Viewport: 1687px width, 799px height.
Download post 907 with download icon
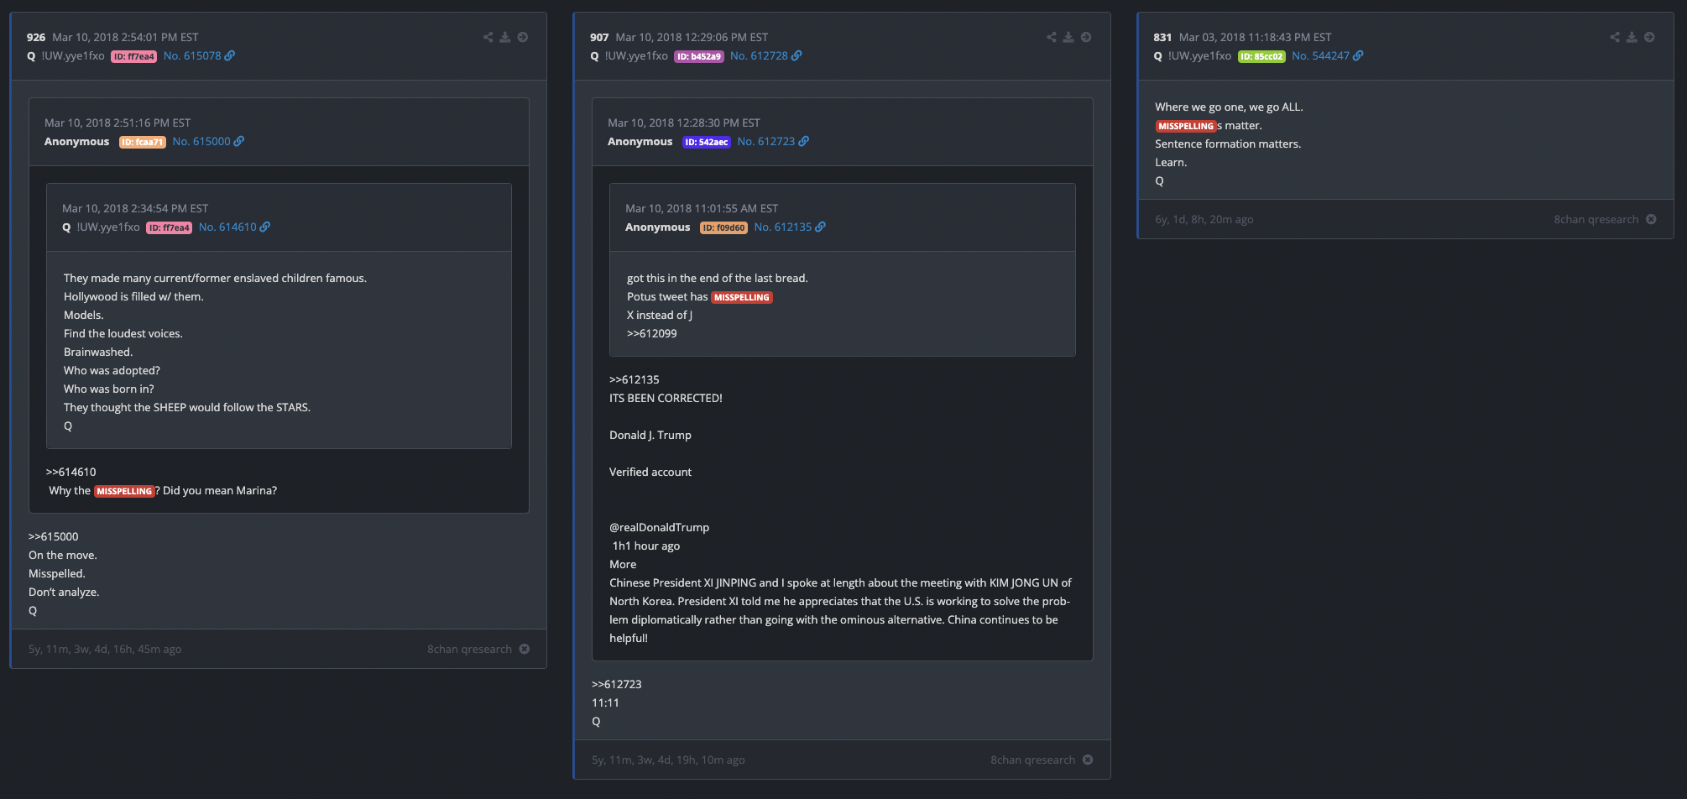(x=1068, y=37)
